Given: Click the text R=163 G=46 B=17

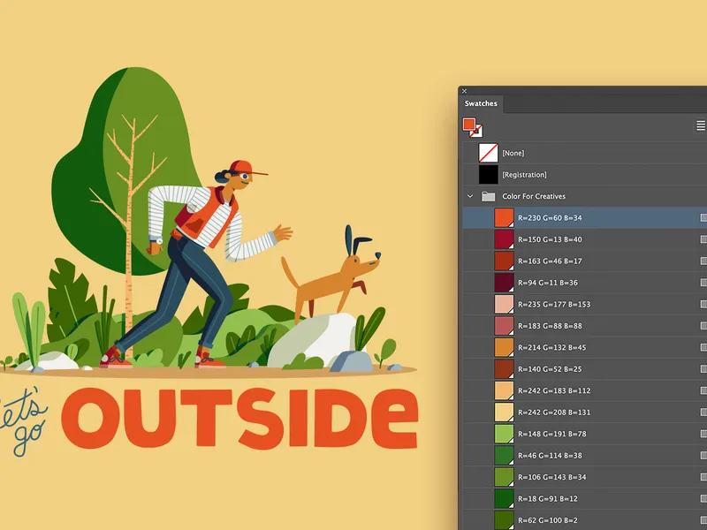Looking at the screenshot, I should (x=550, y=261).
